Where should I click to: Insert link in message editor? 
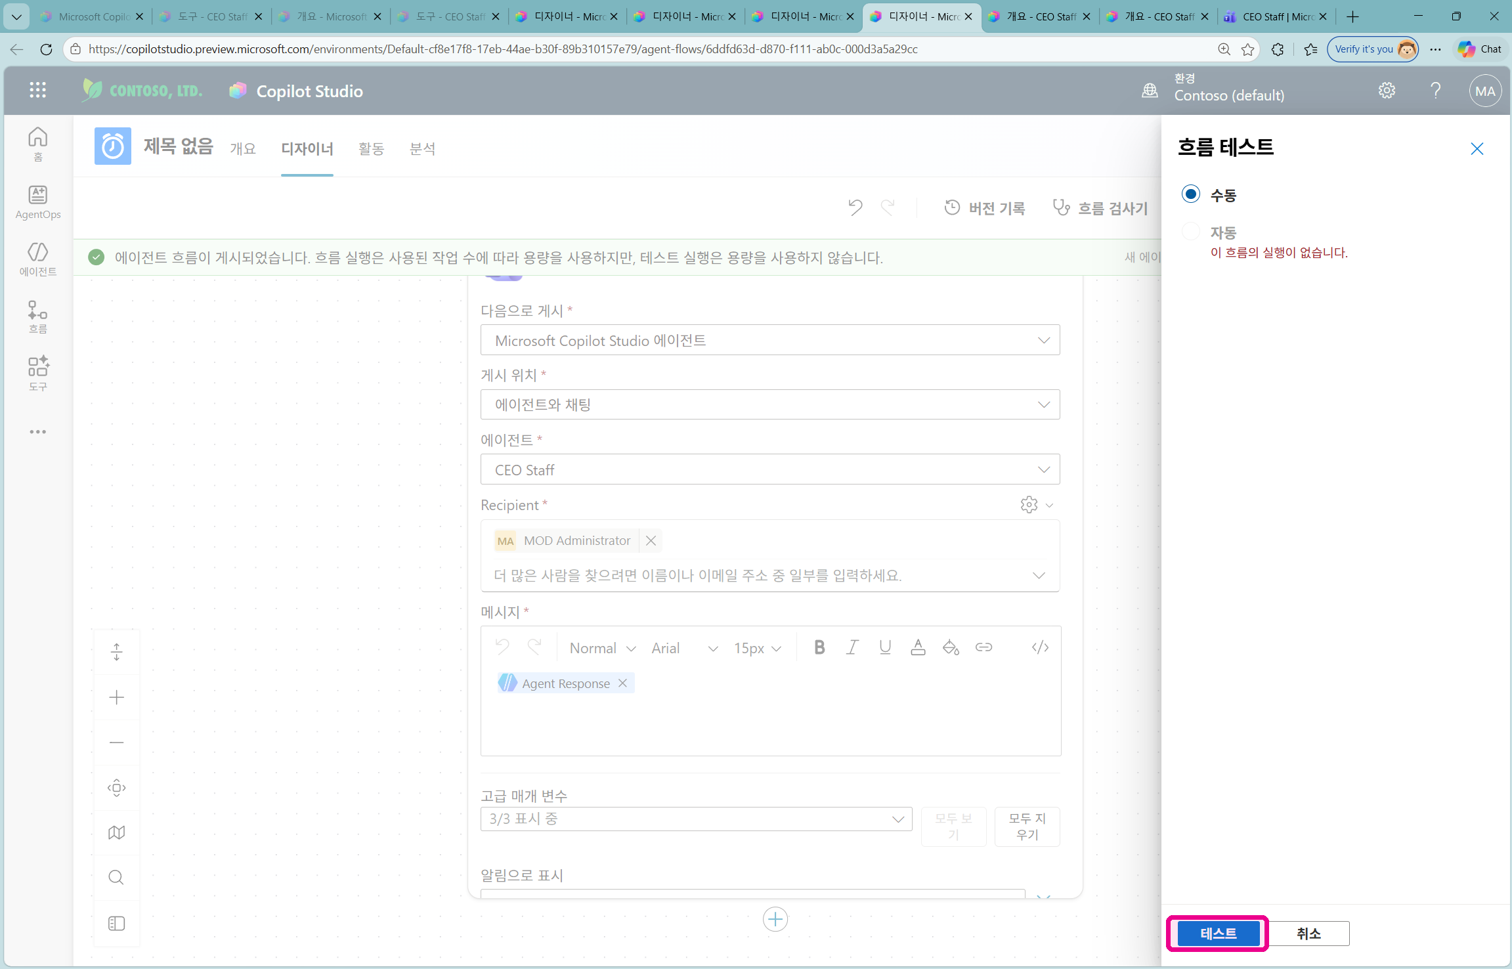983,647
